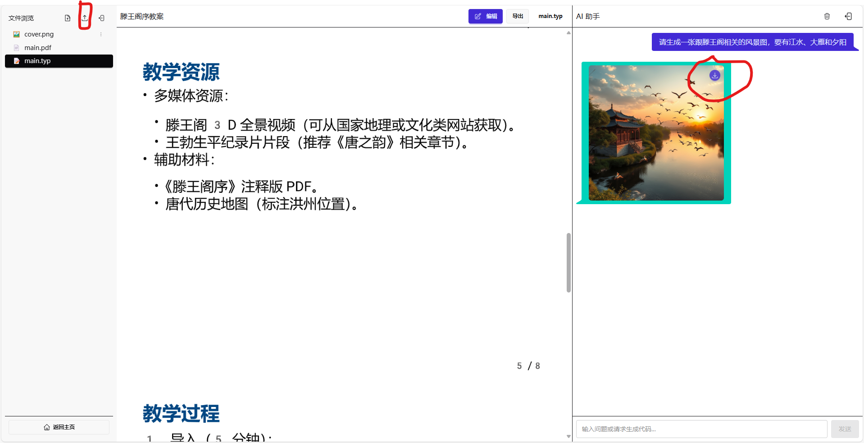Click the scroll-down arrow on the document scrollbar
The width and height of the screenshot is (864, 443).
[x=568, y=436]
